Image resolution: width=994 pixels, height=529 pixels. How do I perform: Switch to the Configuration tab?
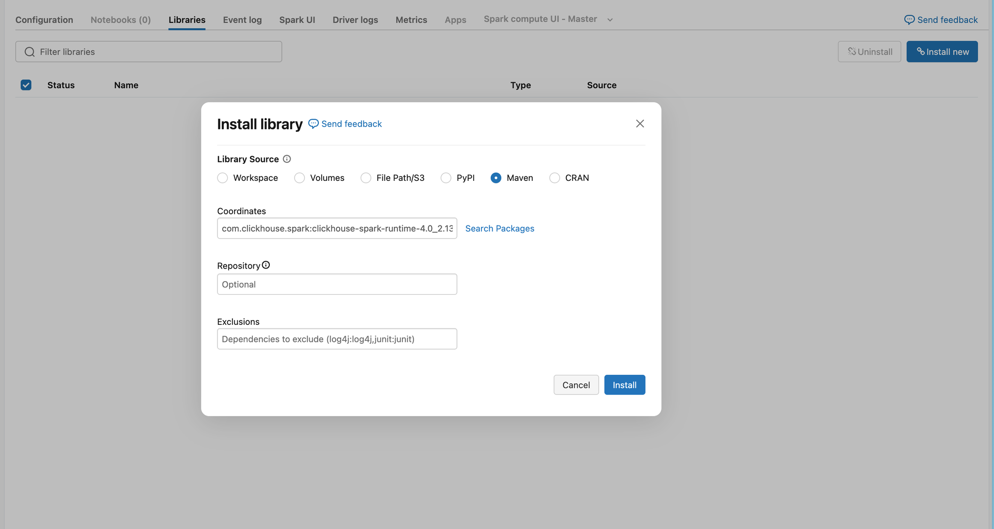click(x=44, y=19)
